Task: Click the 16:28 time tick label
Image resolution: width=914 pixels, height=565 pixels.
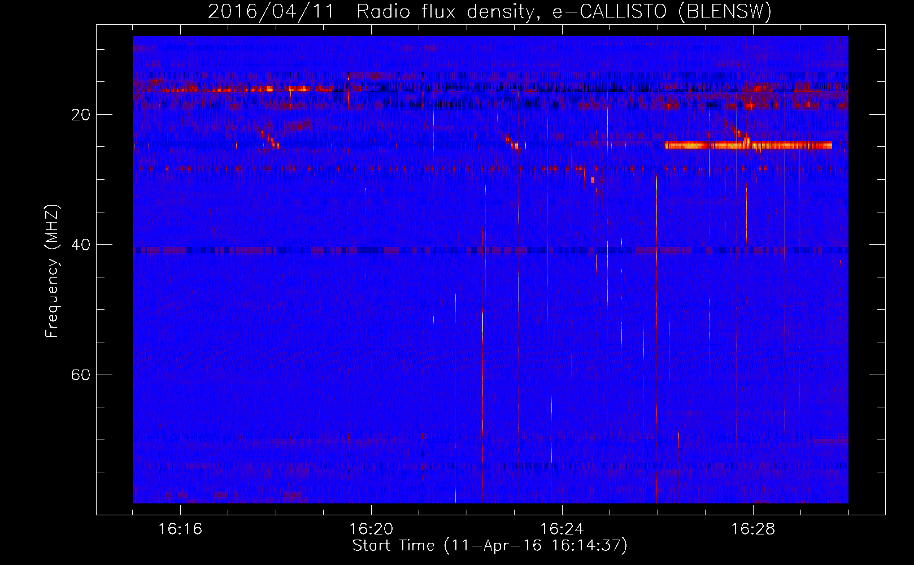Action: tap(753, 529)
